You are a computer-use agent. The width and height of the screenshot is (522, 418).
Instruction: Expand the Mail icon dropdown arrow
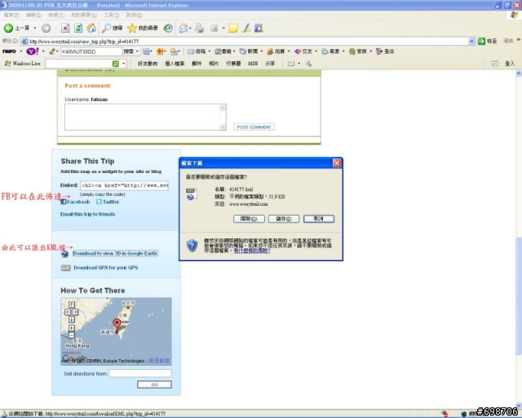190,29
